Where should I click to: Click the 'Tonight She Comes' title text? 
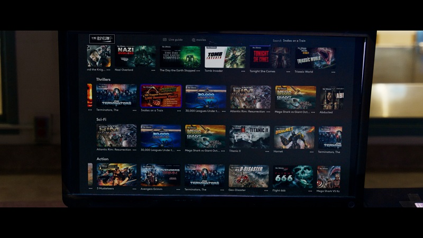(262, 71)
